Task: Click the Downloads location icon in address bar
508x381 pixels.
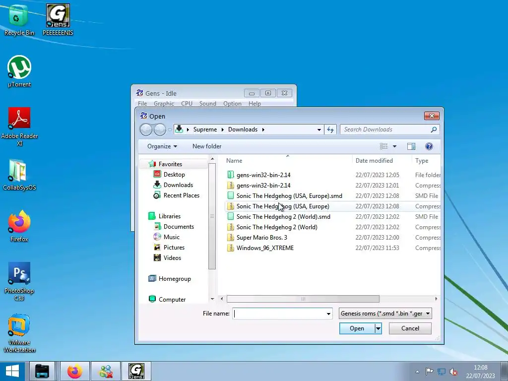Action: coord(179,129)
